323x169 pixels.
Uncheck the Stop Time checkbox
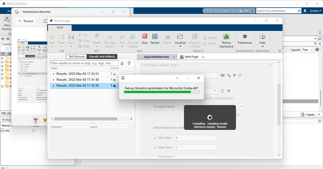click(x=156, y=147)
